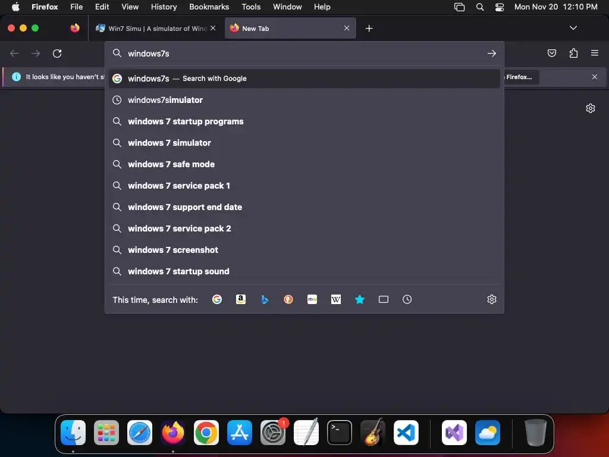Search with the DuckDuckGo engine icon

coord(288,299)
